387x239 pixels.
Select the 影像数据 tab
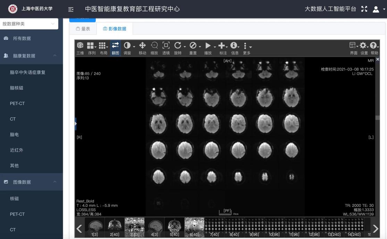[x=115, y=29]
